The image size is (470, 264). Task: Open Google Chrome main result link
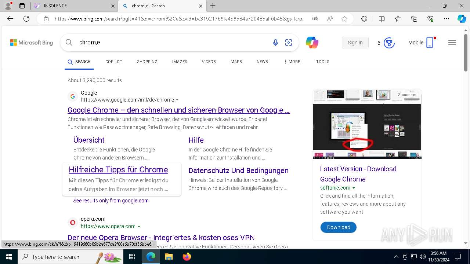(178, 110)
